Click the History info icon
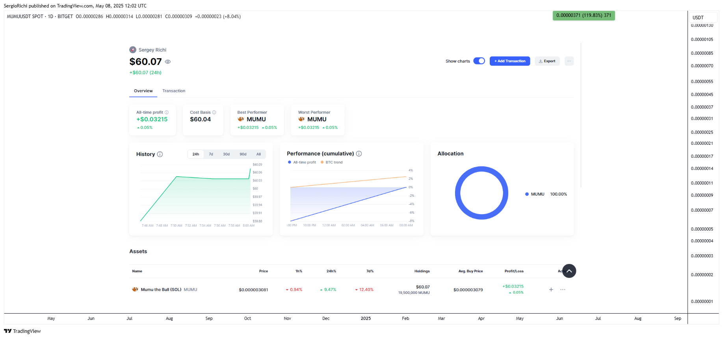Image resolution: width=723 pixels, height=338 pixels. click(x=160, y=154)
